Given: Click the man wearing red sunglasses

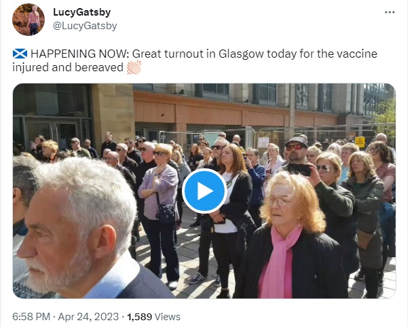Looking at the screenshot, I should pyautogui.click(x=295, y=154).
